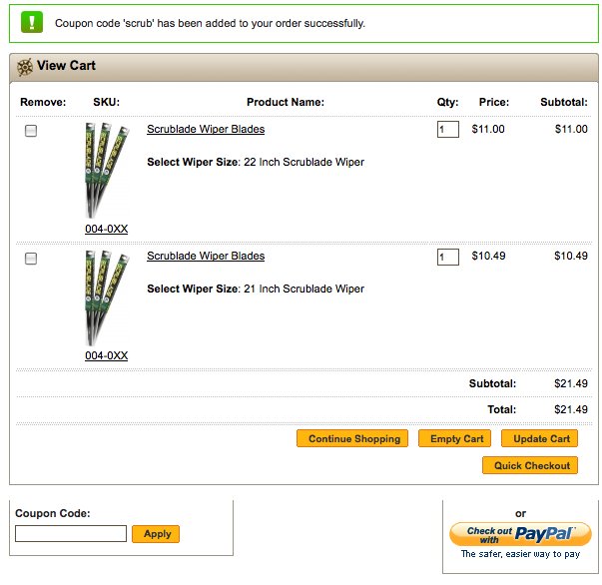Click the 'View Cart' heading text
Image resolution: width=602 pixels, height=585 pixels.
click(x=66, y=66)
